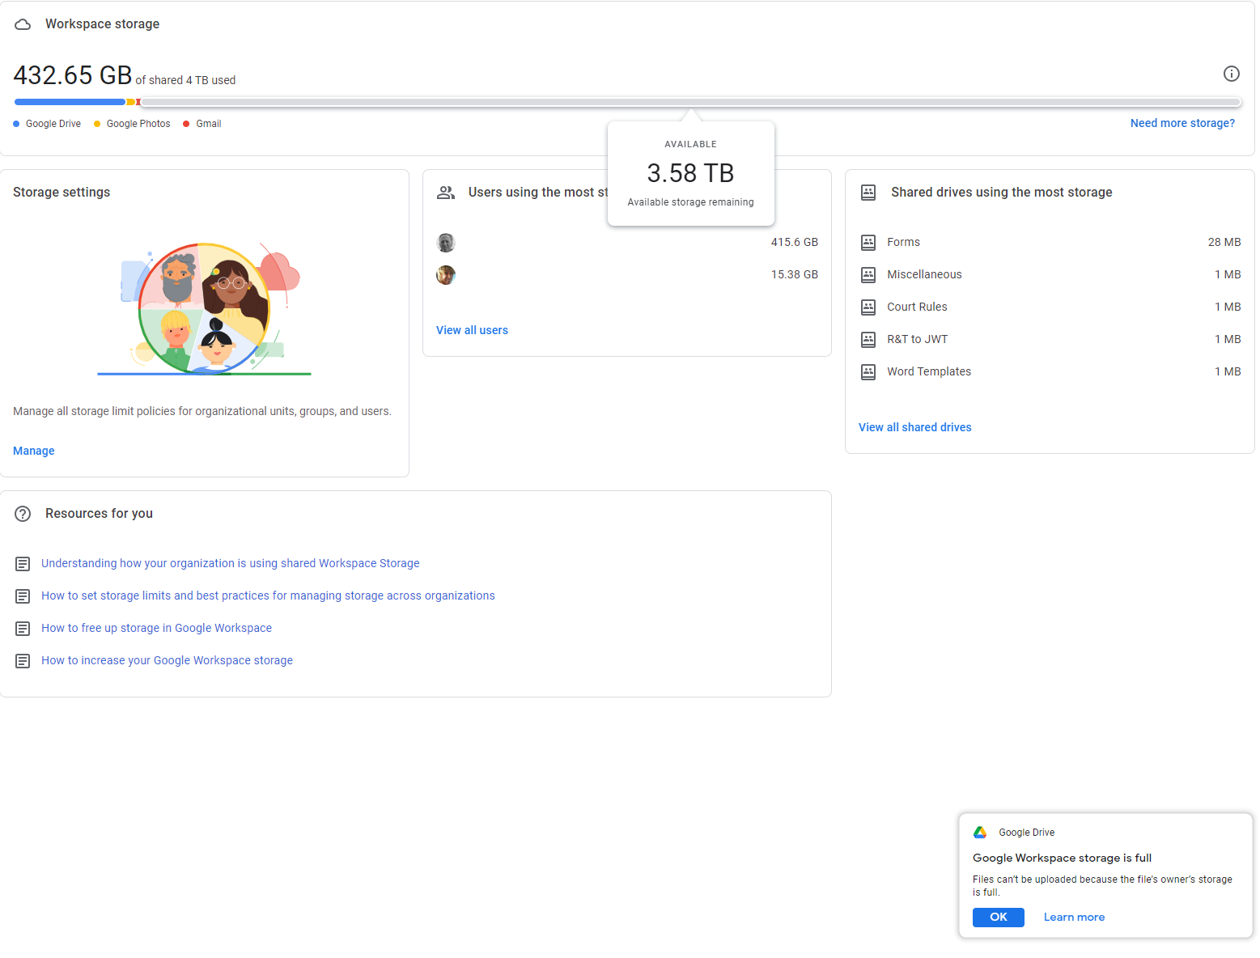Open How to set storage limits article
Image resolution: width=1260 pixels, height=958 pixels.
[x=268, y=596]
